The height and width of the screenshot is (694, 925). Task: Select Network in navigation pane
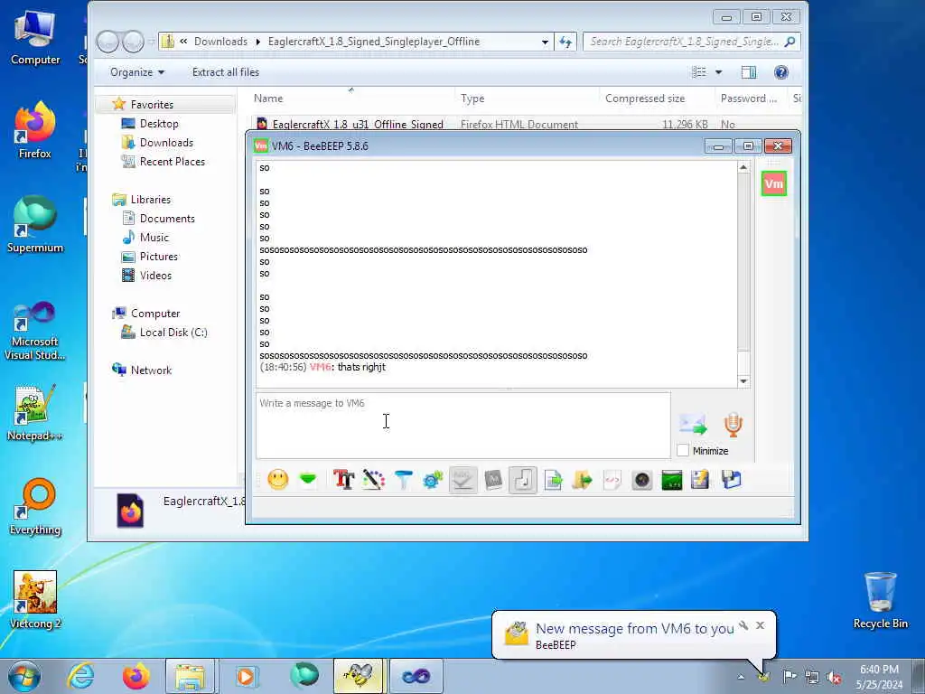click(151, 370)
